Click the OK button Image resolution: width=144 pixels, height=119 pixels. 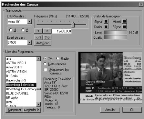[x=132, y=110]
